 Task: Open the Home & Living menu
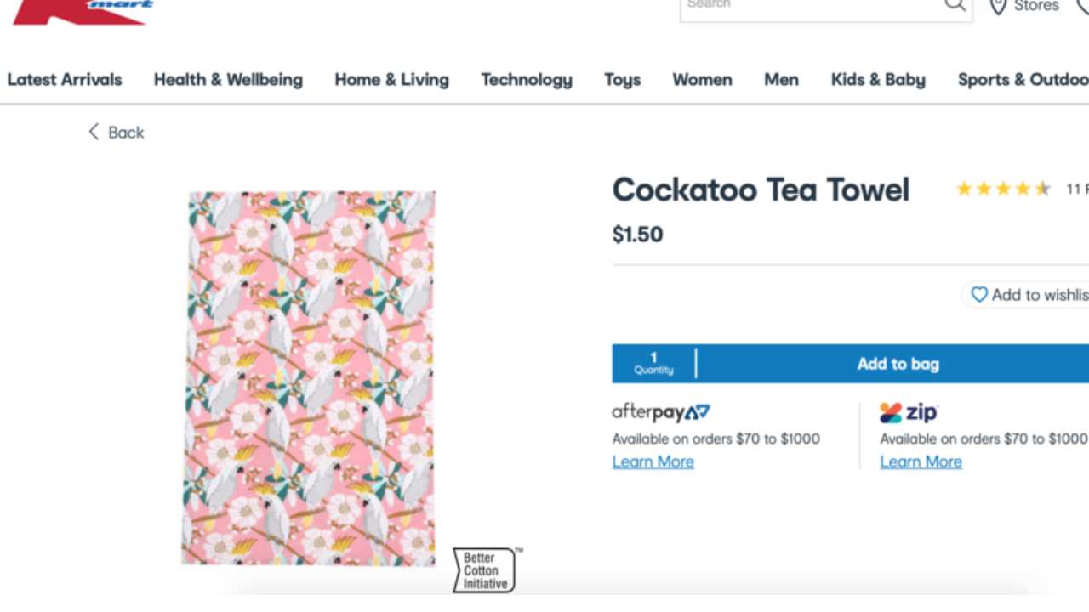pos(391,80)
